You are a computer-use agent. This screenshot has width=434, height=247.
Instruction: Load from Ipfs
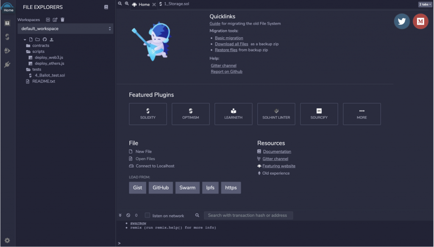pyautogui.click(x=210, y=188)
